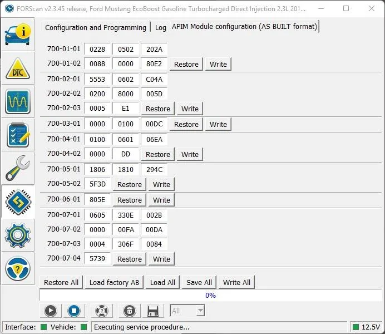Edit the 0228 field in row 7D0-01-01

[x=97, y=49]
